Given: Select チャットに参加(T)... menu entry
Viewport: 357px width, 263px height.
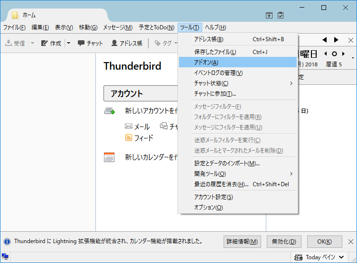Looking at the screenshot, I should pos(238,93).
